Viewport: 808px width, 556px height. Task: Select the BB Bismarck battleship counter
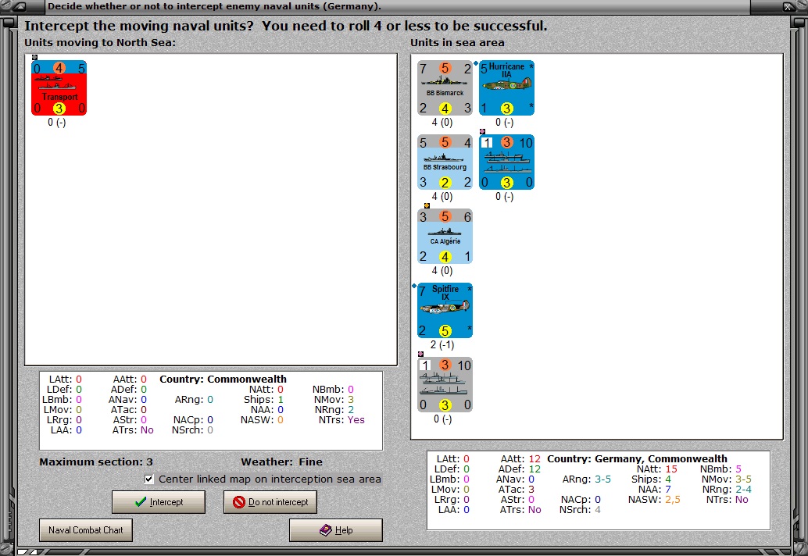click(445, 88)
